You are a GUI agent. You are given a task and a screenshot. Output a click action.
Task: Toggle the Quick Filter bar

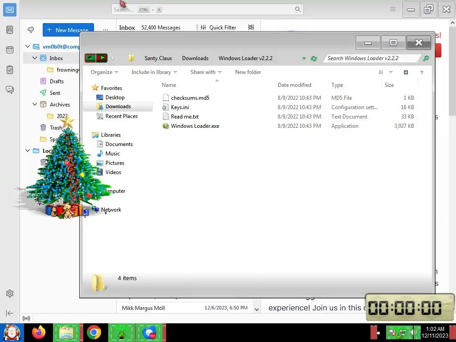[x=218, y=27]
